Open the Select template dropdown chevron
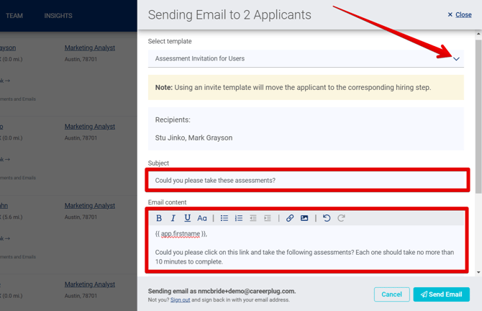 (456, 59)
